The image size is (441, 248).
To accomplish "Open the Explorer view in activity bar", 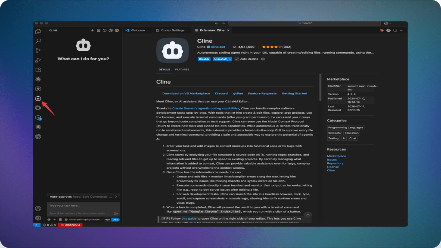I will pyautogui.click(x=38, y=31).
